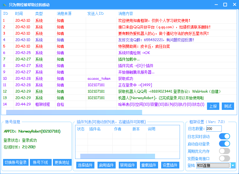
Task: Minimize the window
Action: [216, 5]
